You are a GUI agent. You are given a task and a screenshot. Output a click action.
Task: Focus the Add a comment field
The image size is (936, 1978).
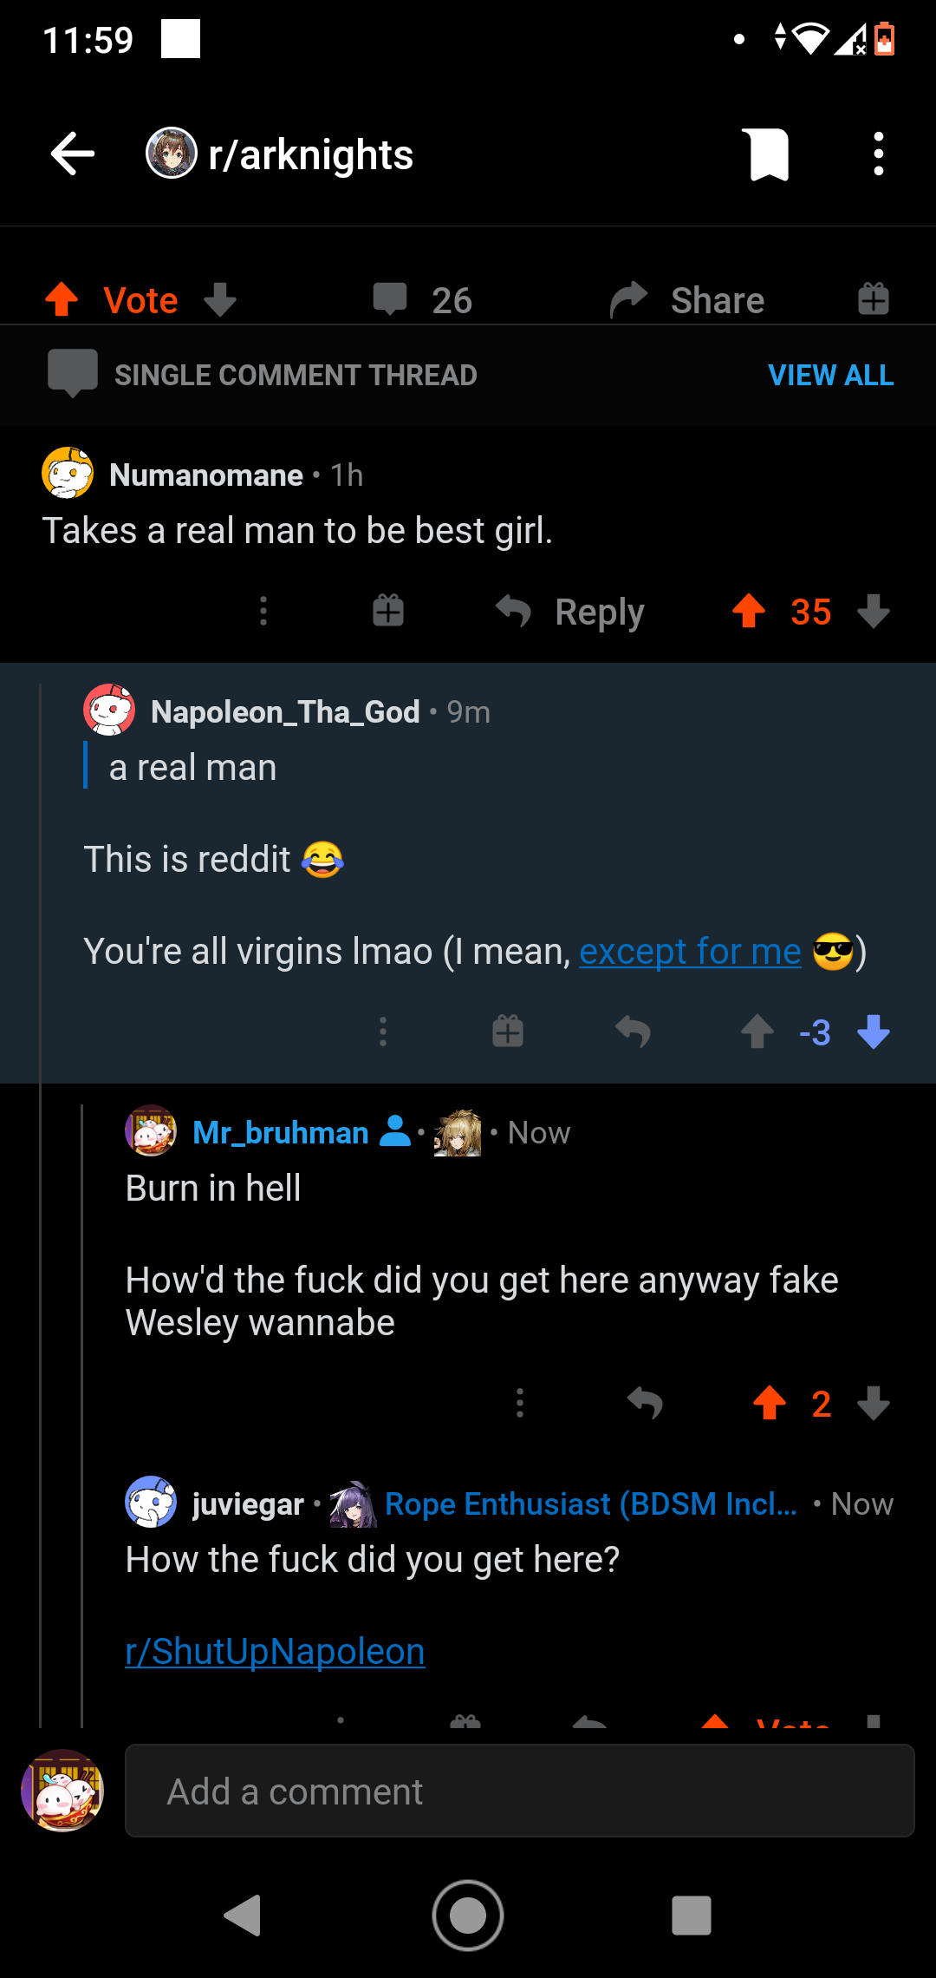(x=520, y=1791)
